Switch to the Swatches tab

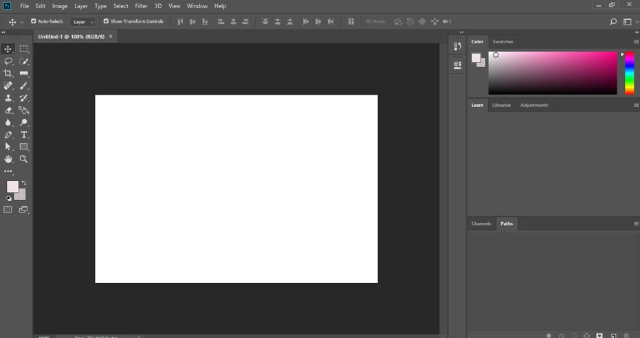point(503,42)
